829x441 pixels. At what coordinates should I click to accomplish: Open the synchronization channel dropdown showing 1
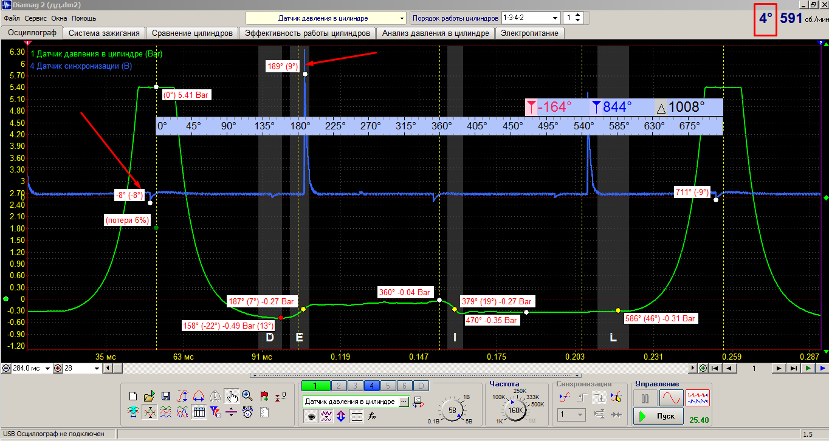point(572,415)
